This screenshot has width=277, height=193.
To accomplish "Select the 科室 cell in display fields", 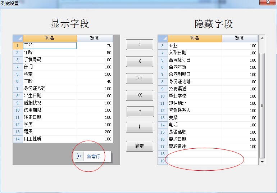I will (x=50, y=74).
